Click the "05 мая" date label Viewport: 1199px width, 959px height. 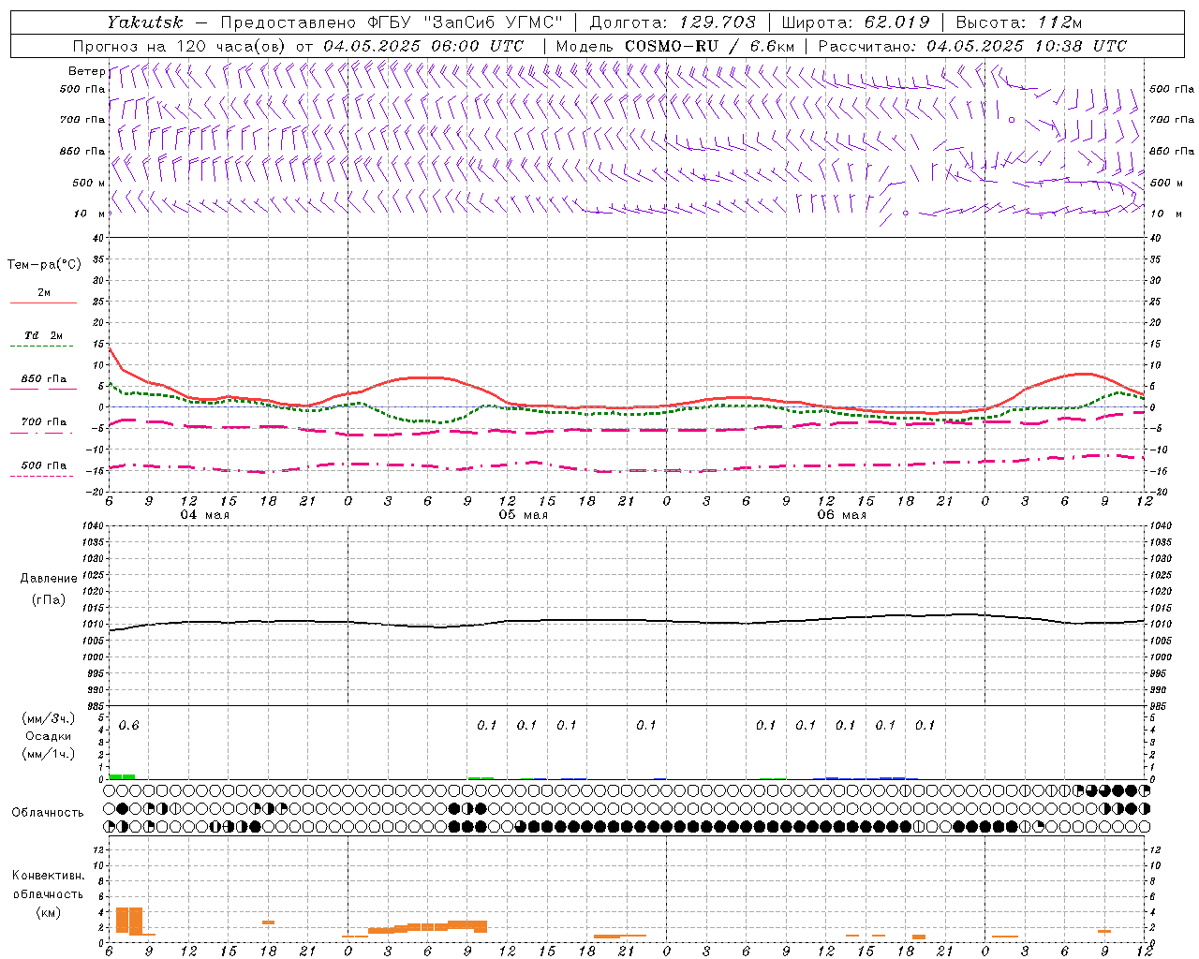[524, 515]
